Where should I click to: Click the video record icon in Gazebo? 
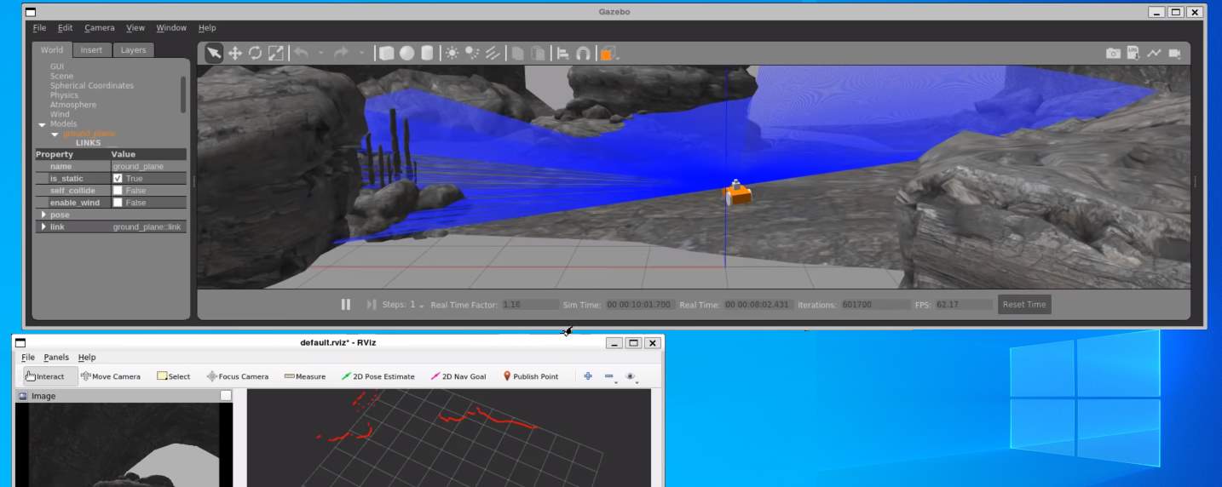(1174, 53)
